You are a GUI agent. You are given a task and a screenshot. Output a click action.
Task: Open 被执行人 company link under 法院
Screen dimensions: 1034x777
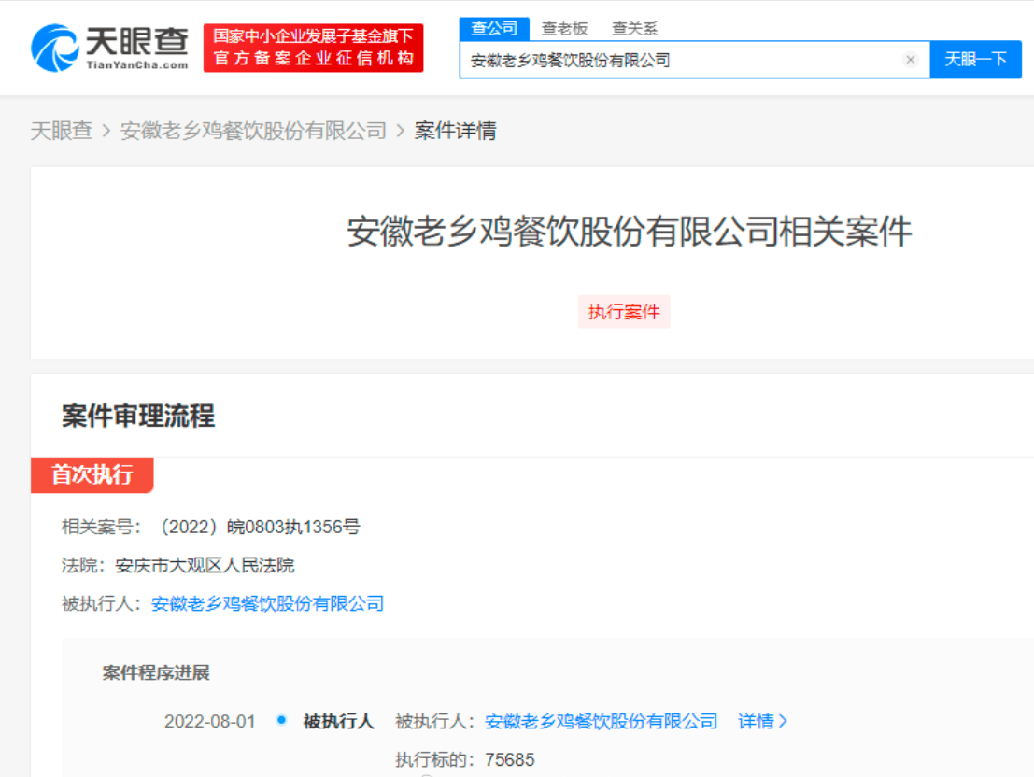(x=268, y=603)
